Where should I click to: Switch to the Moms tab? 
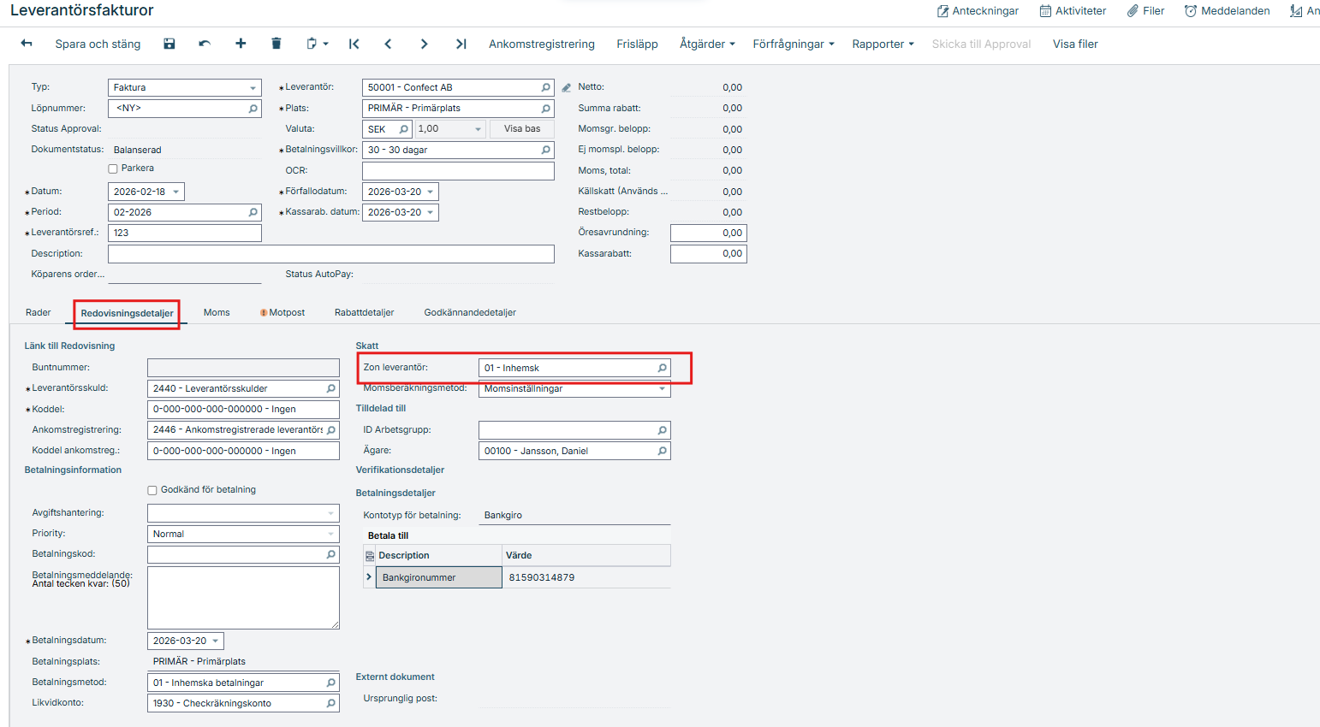click(217, 313)
